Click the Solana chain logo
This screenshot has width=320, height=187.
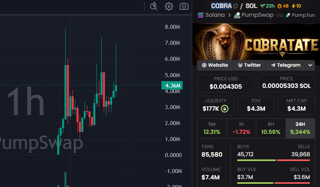pyautogui.click(x=201, y=15)
